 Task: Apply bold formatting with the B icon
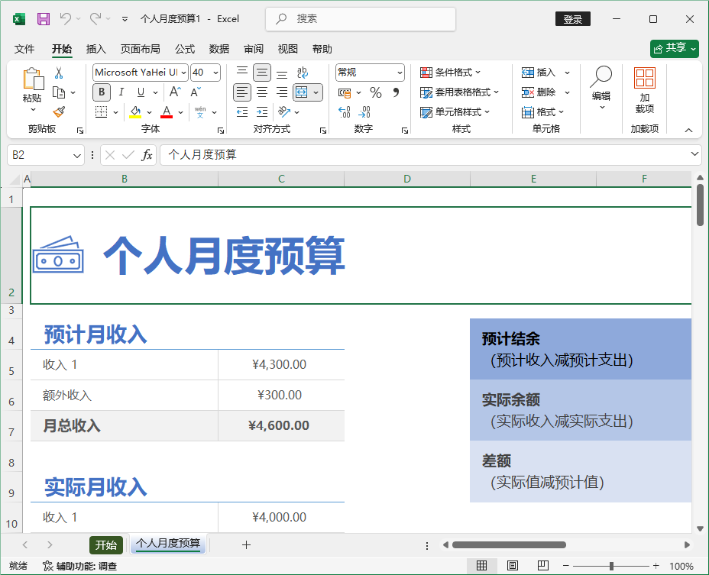point(100,92)
